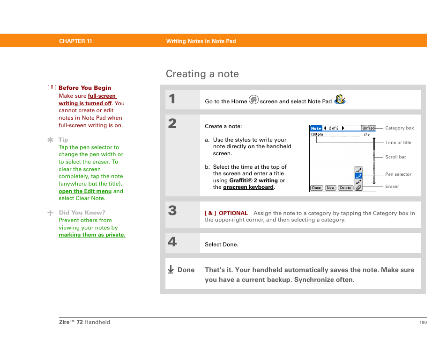Select the highlighted medium pen width icon
447x345 pixels.
pos(358,176)
